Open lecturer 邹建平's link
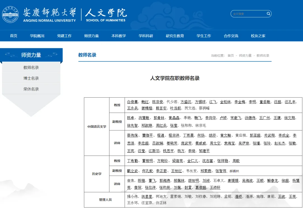The width and height of the screenshot is (303, 208). coord(204,151)
